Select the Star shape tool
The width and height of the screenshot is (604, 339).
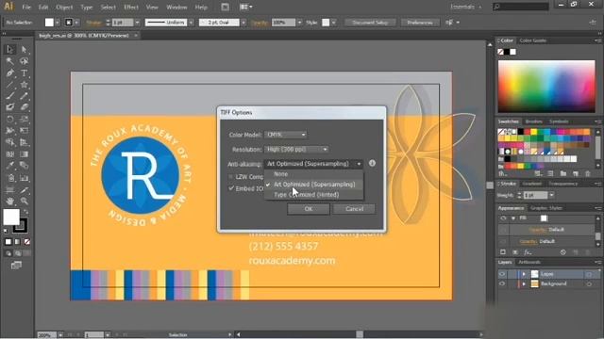24,85
